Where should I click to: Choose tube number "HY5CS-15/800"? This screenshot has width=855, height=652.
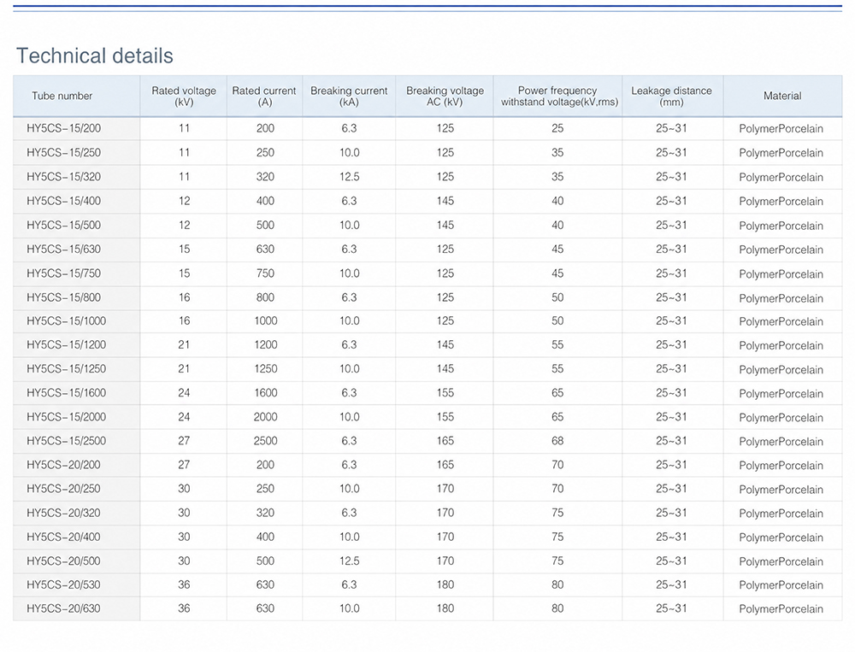click(x=64, y=297)
